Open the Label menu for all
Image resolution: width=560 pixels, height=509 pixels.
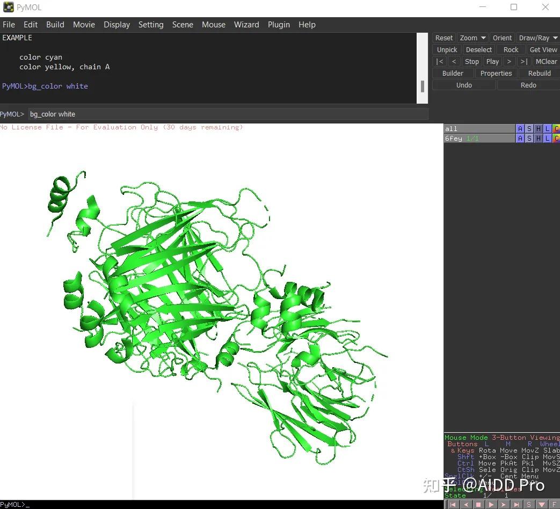(547, 128)
